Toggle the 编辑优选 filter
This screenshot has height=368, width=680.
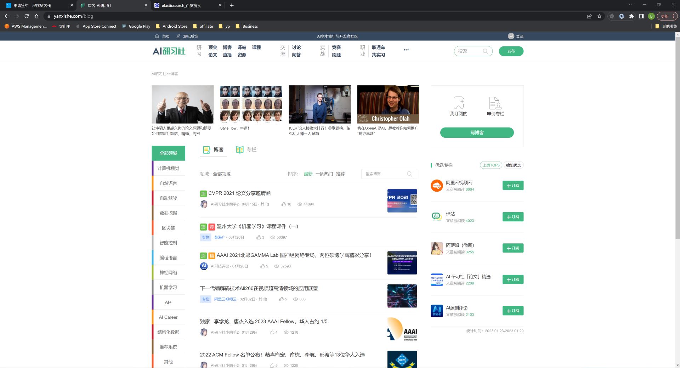click(x=514, y=165)
